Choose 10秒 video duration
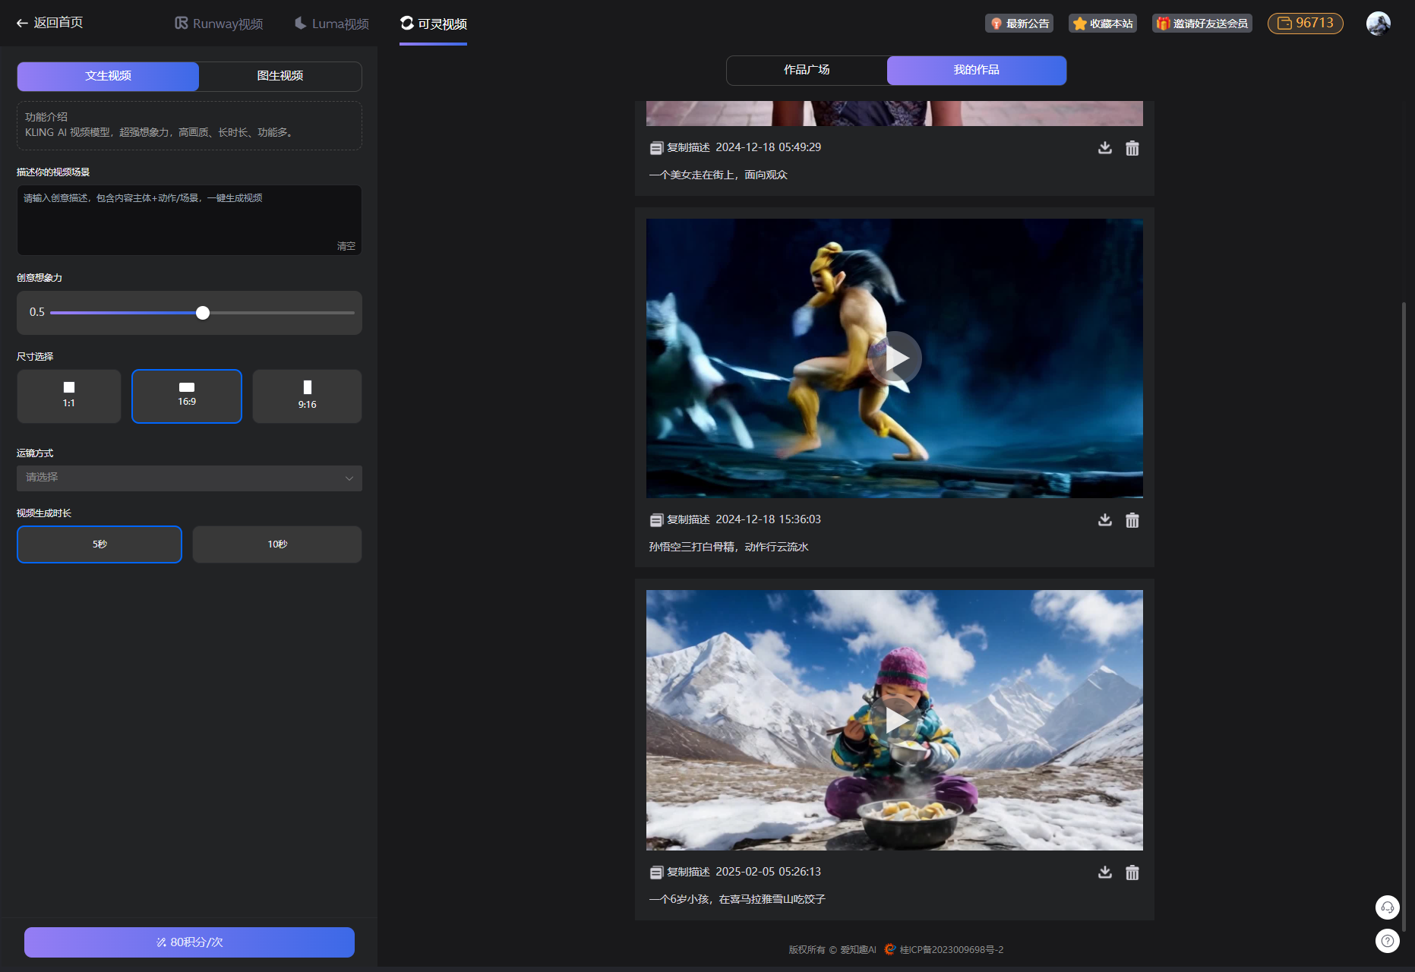The width and height of the screenshot is (1415, 972). pyautogui.click(x=277, y=544)
